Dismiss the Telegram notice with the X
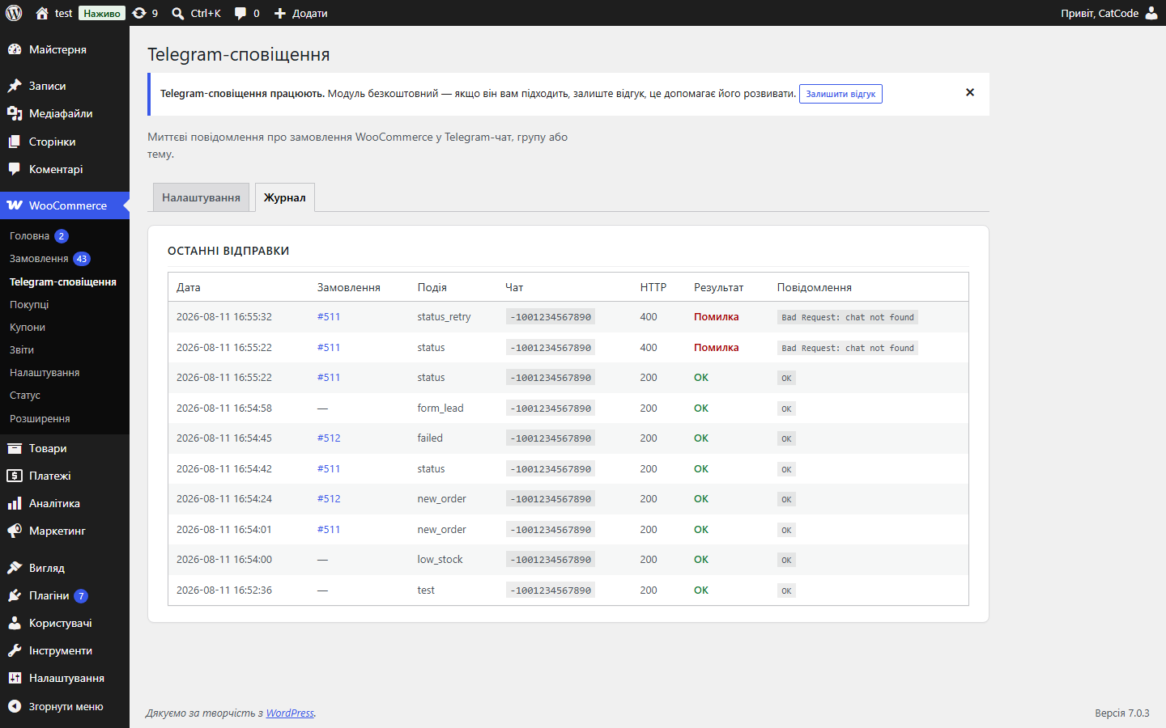This screenshot has height=728, width=1166. point(970,92)
